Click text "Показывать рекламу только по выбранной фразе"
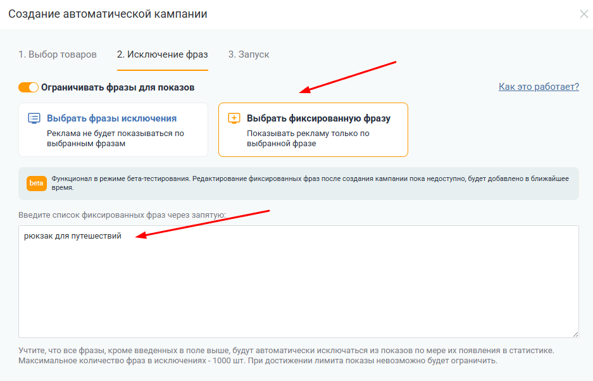Viewport: 593px width, 381px height. click(308, 139)
